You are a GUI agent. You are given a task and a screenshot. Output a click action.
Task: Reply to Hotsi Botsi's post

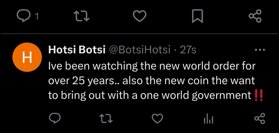[x=55, y=118]
